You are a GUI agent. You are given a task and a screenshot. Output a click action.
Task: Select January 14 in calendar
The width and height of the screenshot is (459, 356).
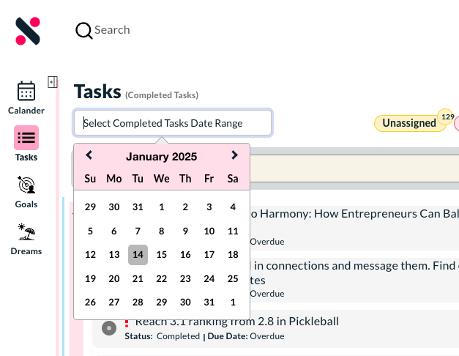point(138,255)
